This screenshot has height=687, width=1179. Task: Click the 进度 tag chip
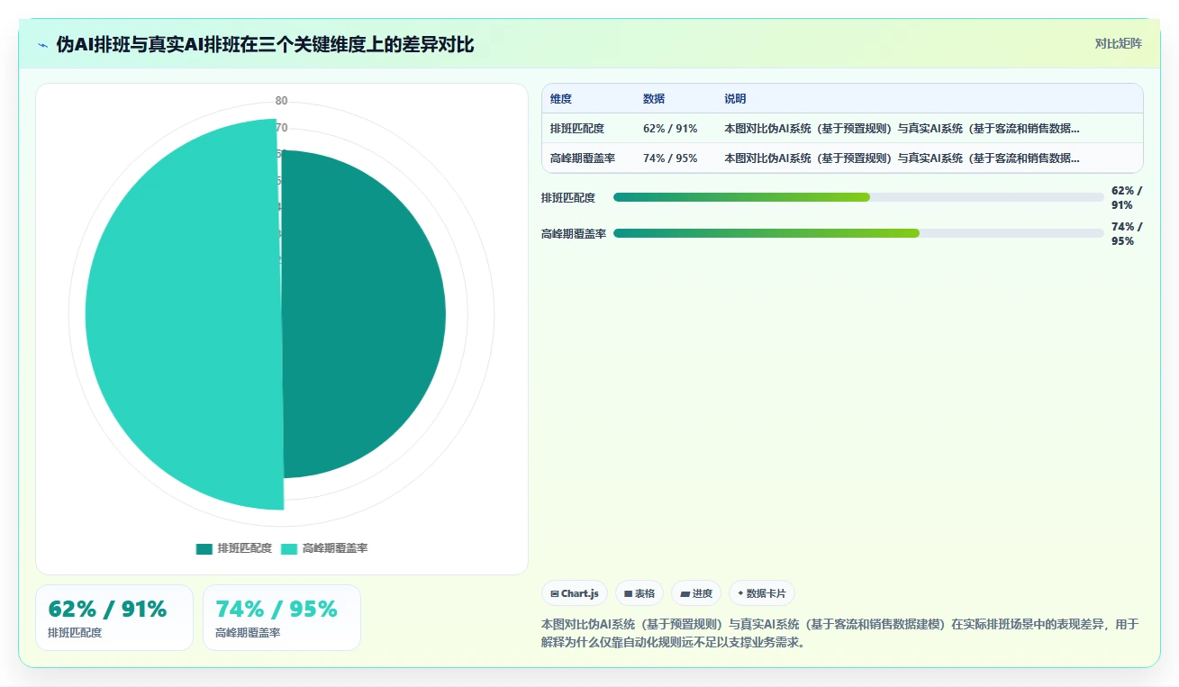[696, 593]
